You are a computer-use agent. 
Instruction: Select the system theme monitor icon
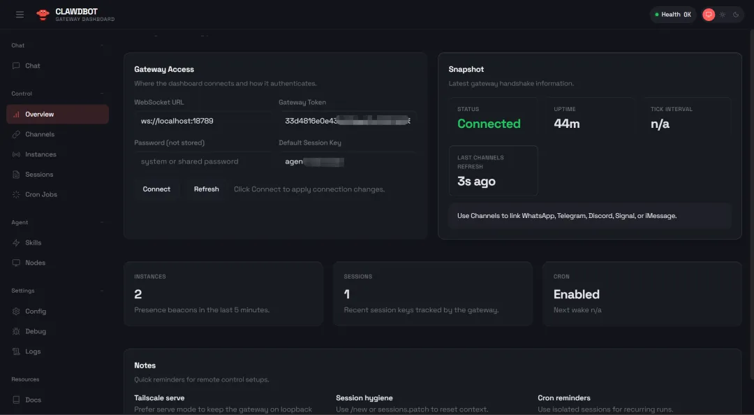[x=709, y=15]
